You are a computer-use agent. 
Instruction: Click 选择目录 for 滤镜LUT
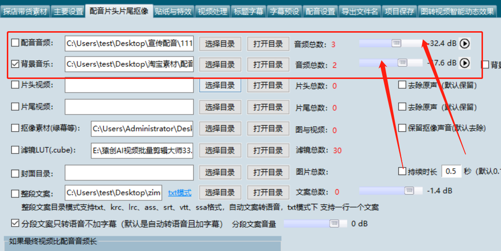pos(220,150)
